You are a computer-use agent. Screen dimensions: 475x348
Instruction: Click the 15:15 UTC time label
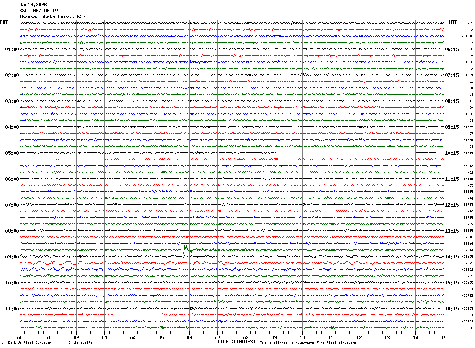452,283
